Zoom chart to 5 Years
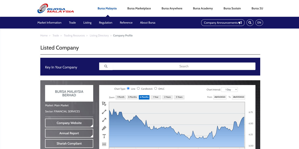Image resolution: width=299 pixels, height=149 pixels. pyautogui.click(x=179, y=97)
